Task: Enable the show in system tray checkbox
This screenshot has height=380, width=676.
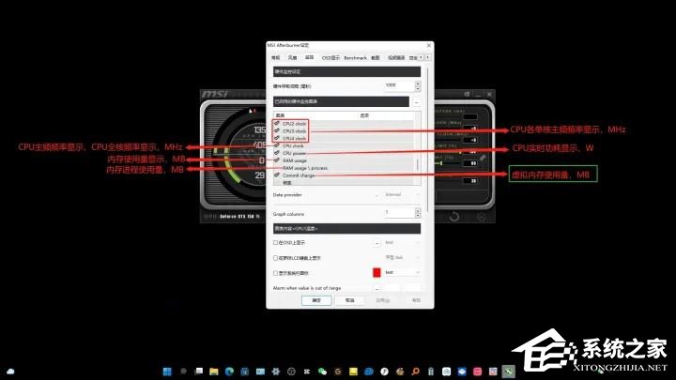Action: [x=275, y=273]
